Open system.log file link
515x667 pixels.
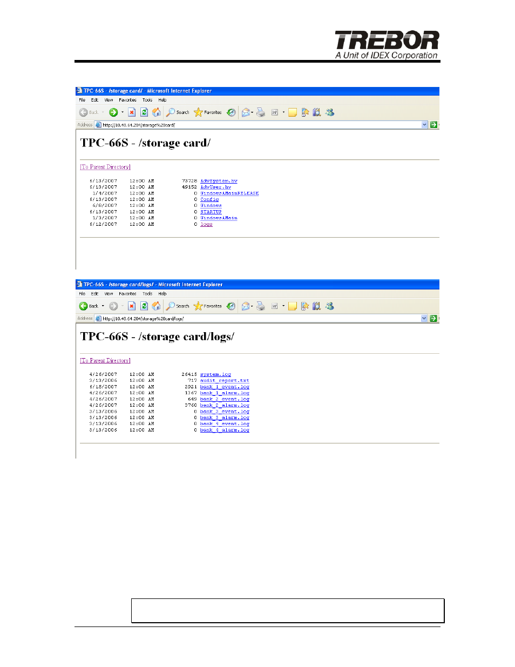(x=215, y=374)
